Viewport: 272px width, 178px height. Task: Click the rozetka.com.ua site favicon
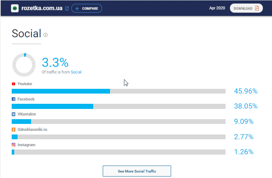click(x=15, y=8)
